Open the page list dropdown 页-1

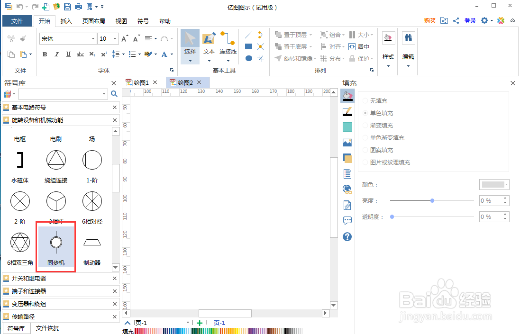click(x=188, y=323)
